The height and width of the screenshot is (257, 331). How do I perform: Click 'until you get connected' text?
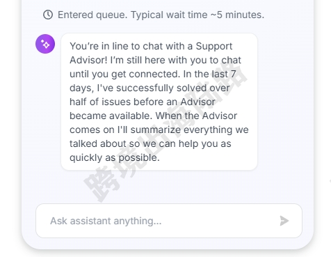(125, 74)
